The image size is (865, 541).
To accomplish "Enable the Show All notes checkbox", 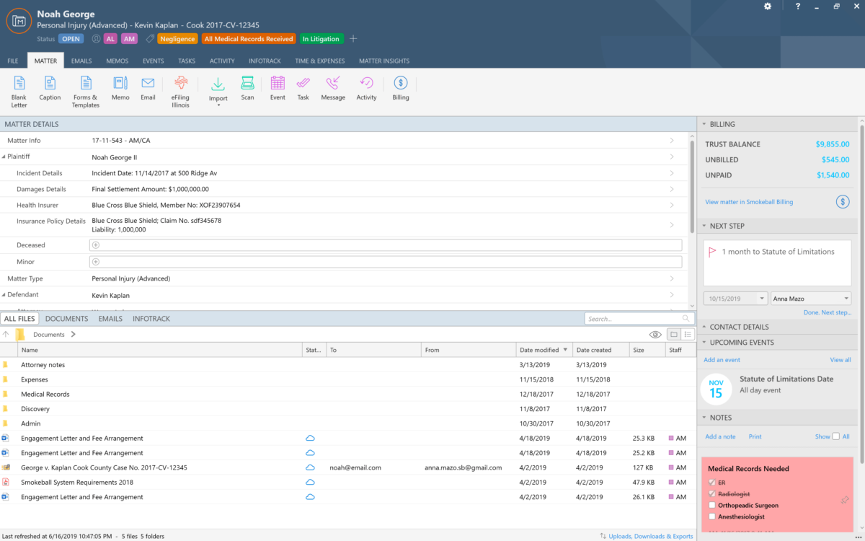I will [x=836, y=436].
